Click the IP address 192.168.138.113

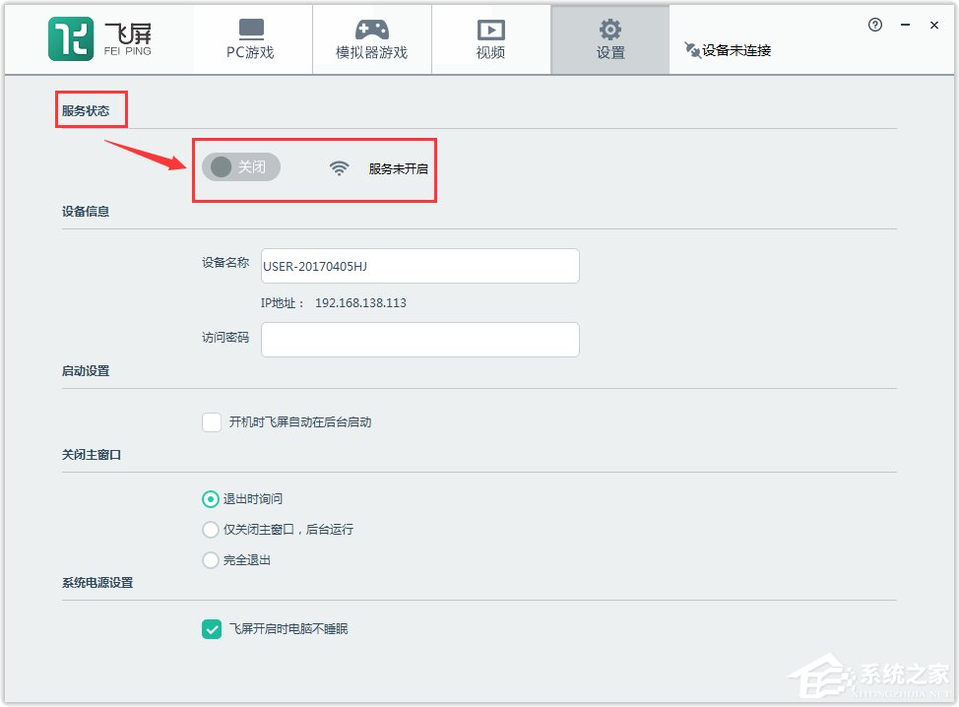(360, 303)
